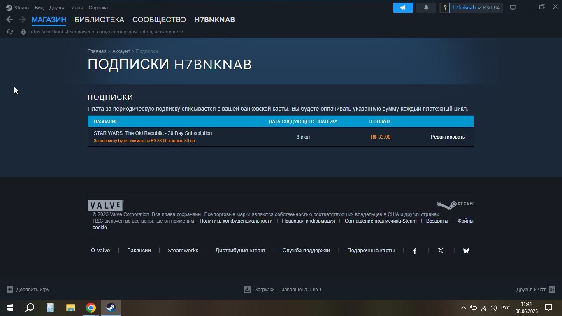This screenshot has width=562, height=316.
Task: Go back with the left arrow icon
Action: [9, 19]
